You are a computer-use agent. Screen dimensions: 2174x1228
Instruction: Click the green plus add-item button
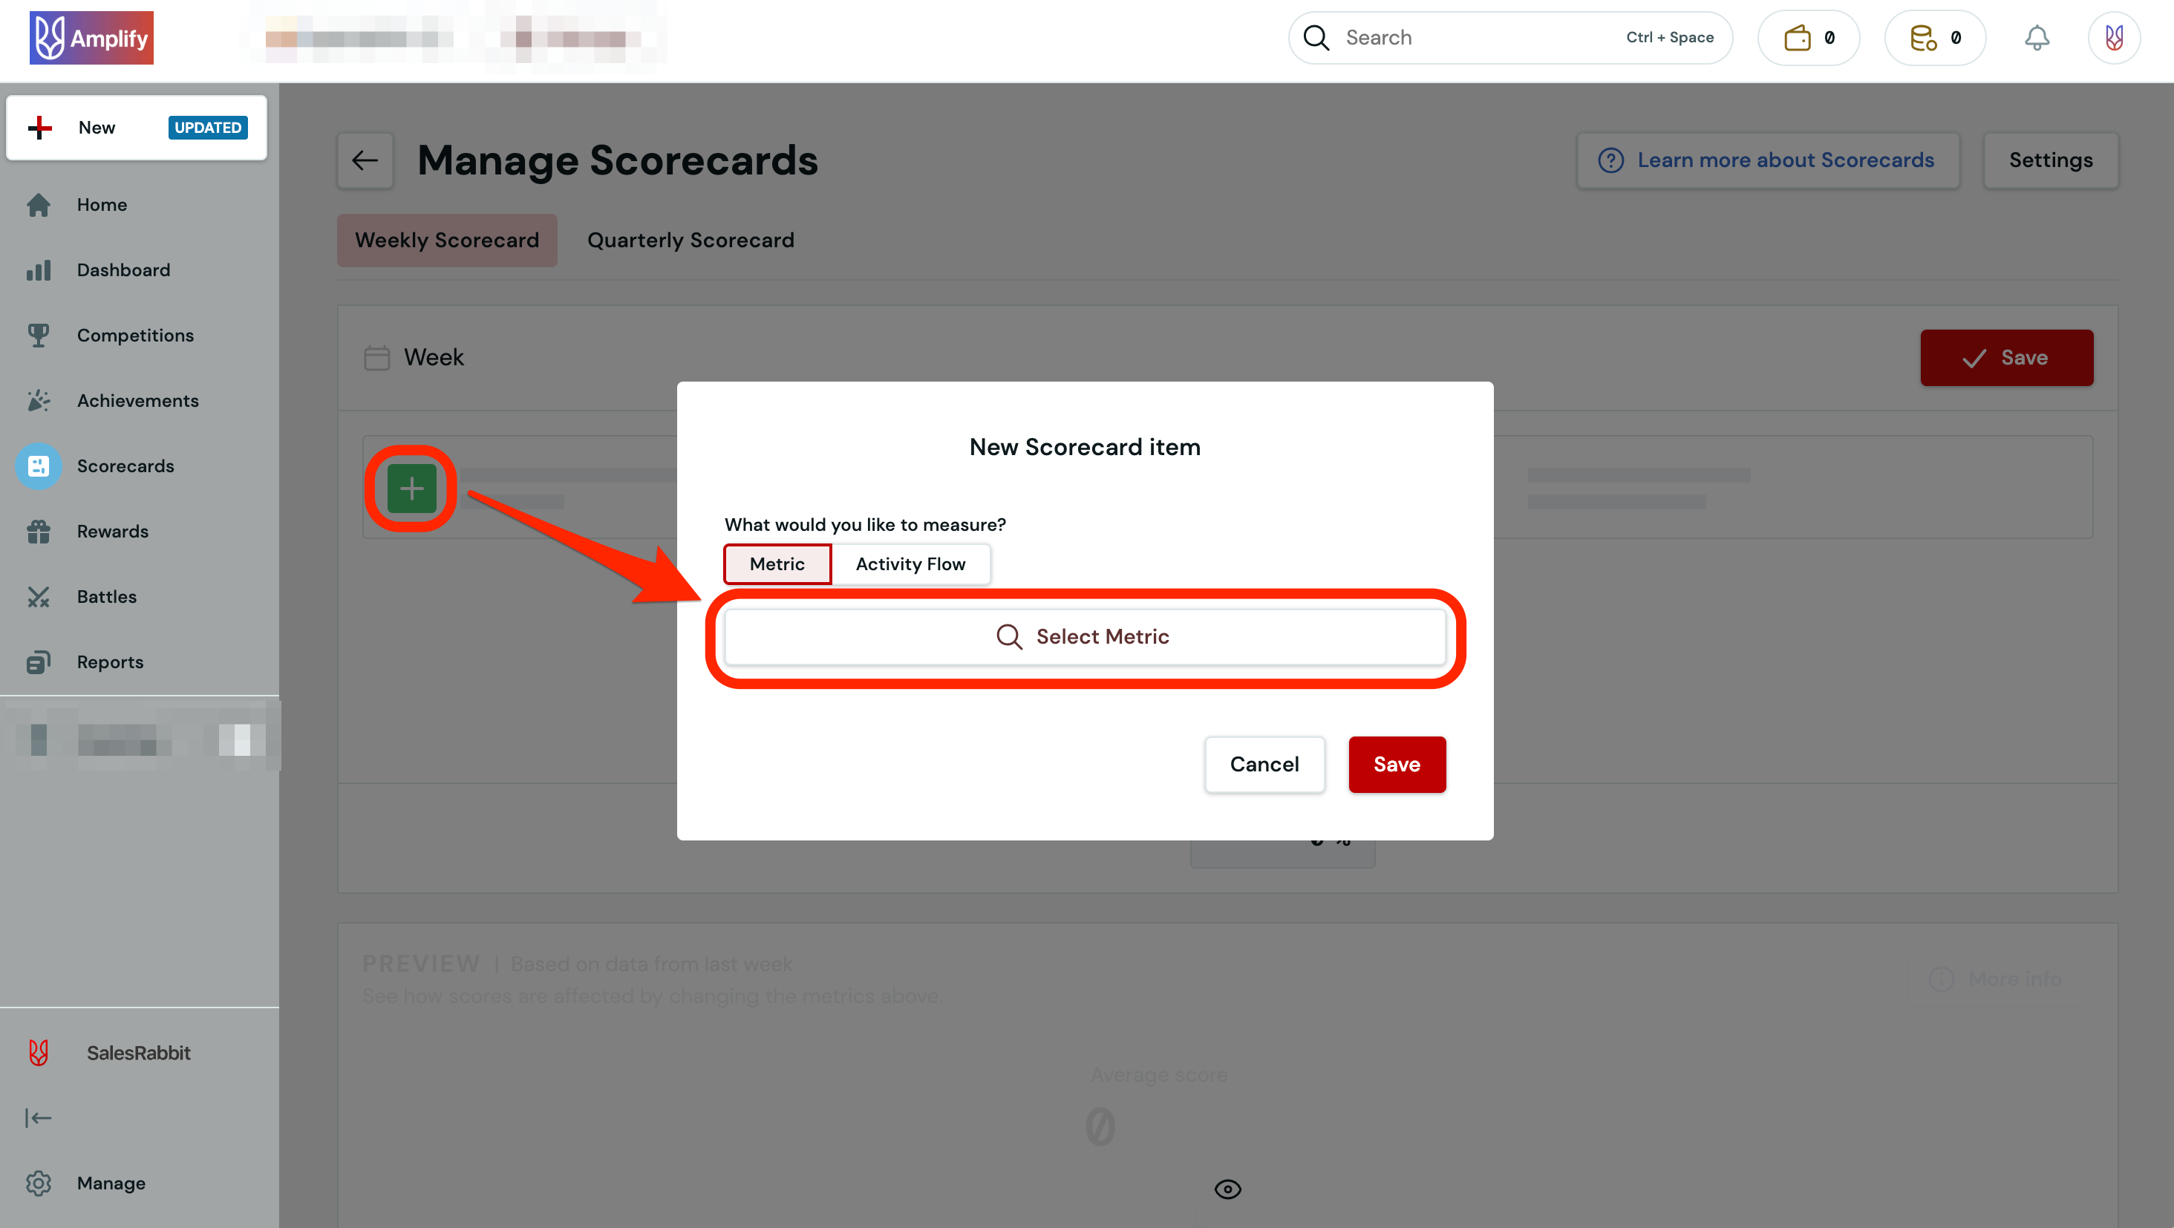pos(411,489)
